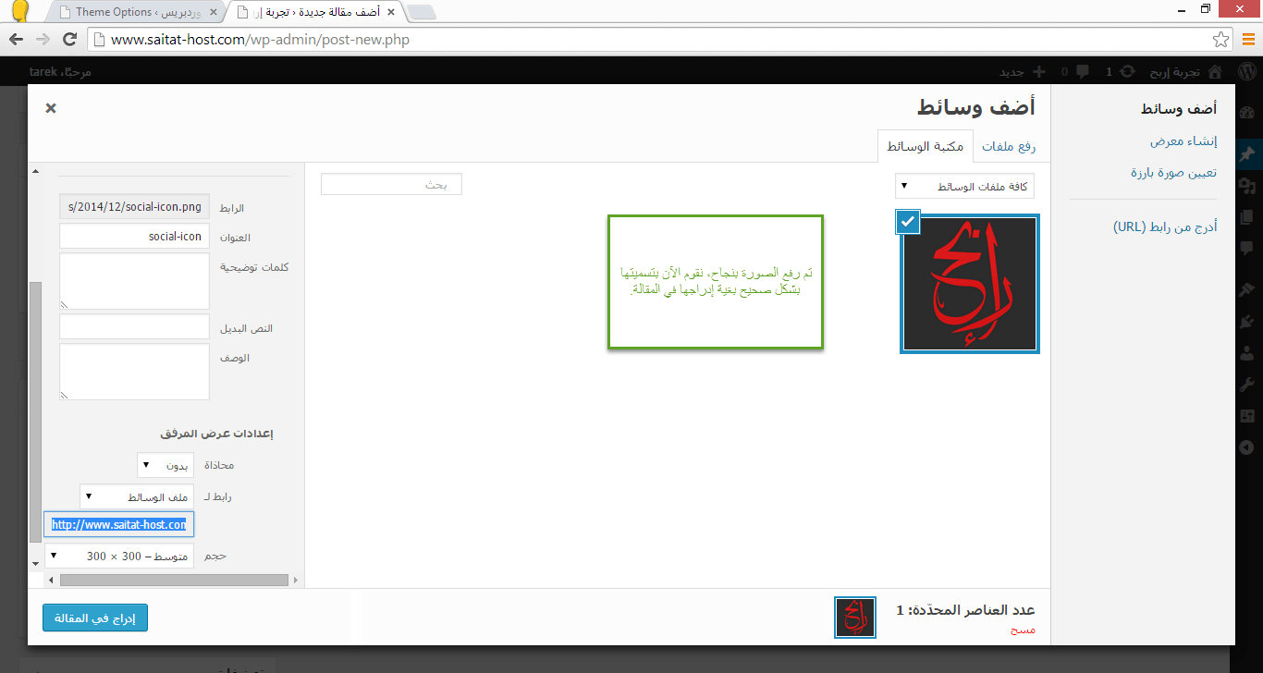This screenshot has width=1263, height=673.
Task: Select إنشاء معرض in the dialog menu
Action: pos(1183,141)
